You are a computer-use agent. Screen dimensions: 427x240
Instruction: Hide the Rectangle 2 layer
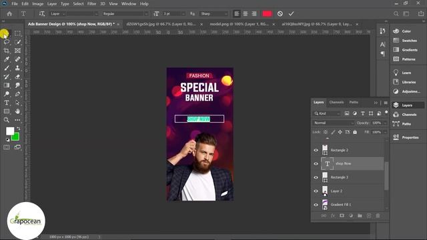click(316, 150)
